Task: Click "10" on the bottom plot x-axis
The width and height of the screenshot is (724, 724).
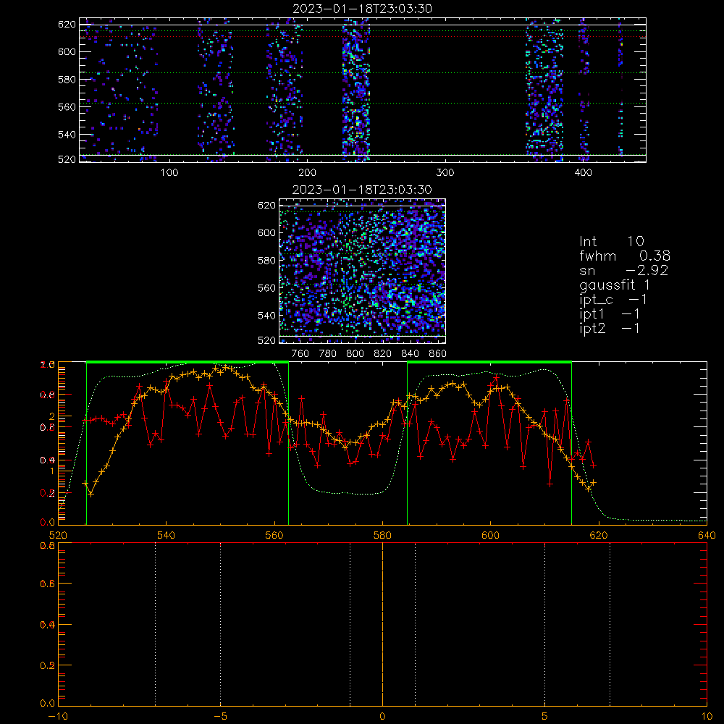Action: tap(707, 716)
